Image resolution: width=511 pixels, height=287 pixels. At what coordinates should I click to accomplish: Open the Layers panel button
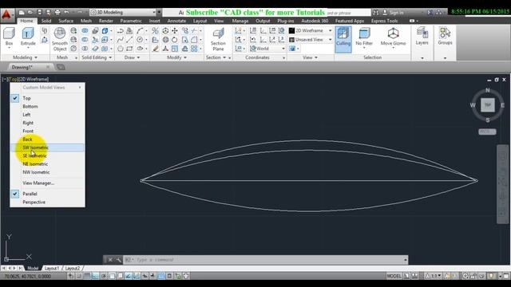coord(422,36)
